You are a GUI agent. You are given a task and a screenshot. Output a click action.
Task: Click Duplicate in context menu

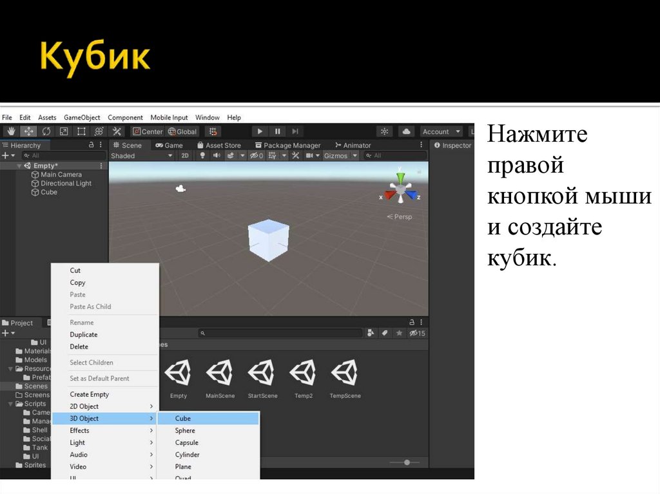pyautogui.click(x=105, y=334)
